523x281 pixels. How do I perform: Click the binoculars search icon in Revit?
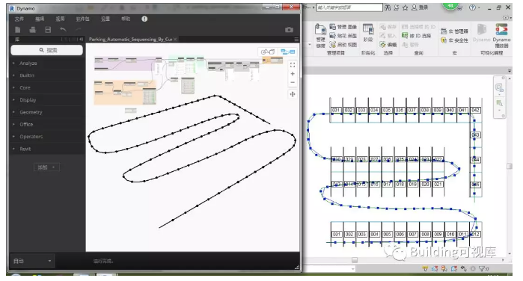[x=388, y=7]
